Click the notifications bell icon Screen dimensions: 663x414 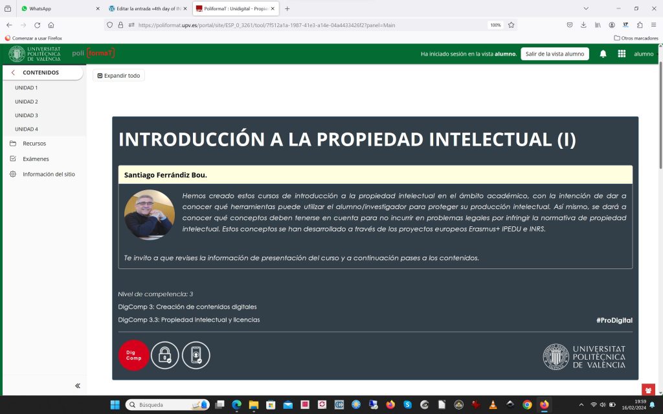pos(603,54)
